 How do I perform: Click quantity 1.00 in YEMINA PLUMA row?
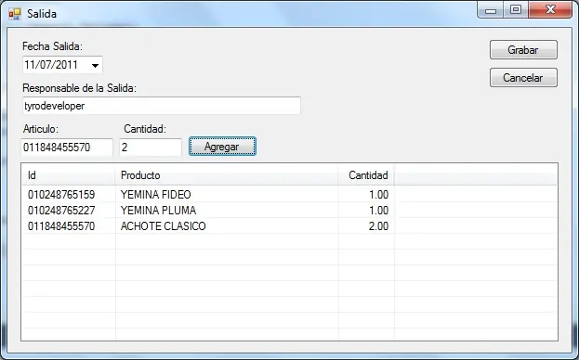[379, 211]
